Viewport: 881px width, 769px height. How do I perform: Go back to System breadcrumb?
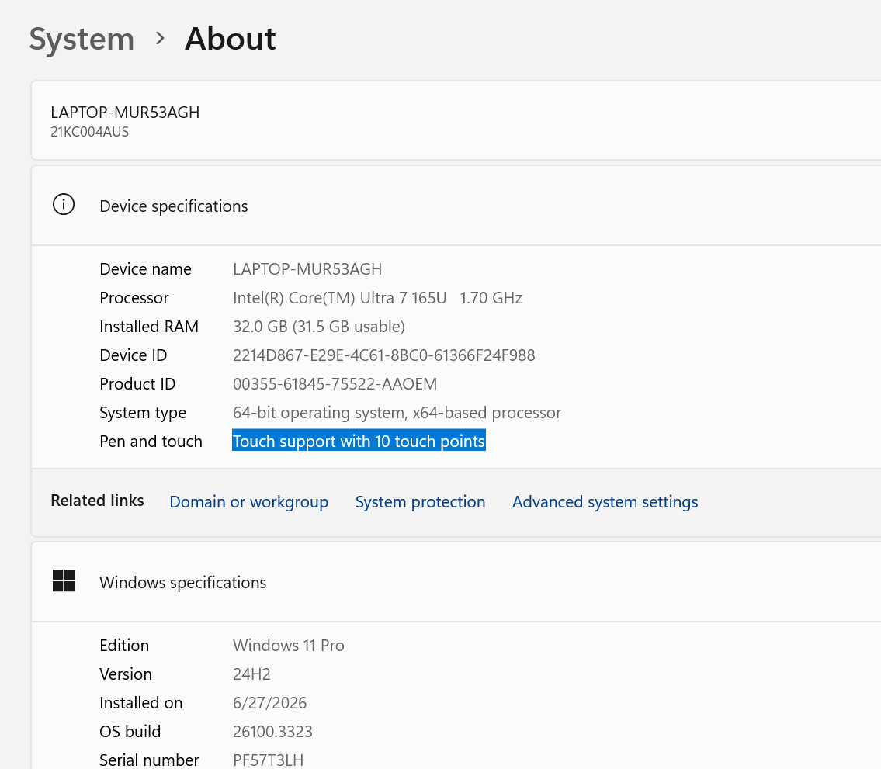point(82,40)
